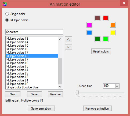Click list scrollbar down arrow

60,87
